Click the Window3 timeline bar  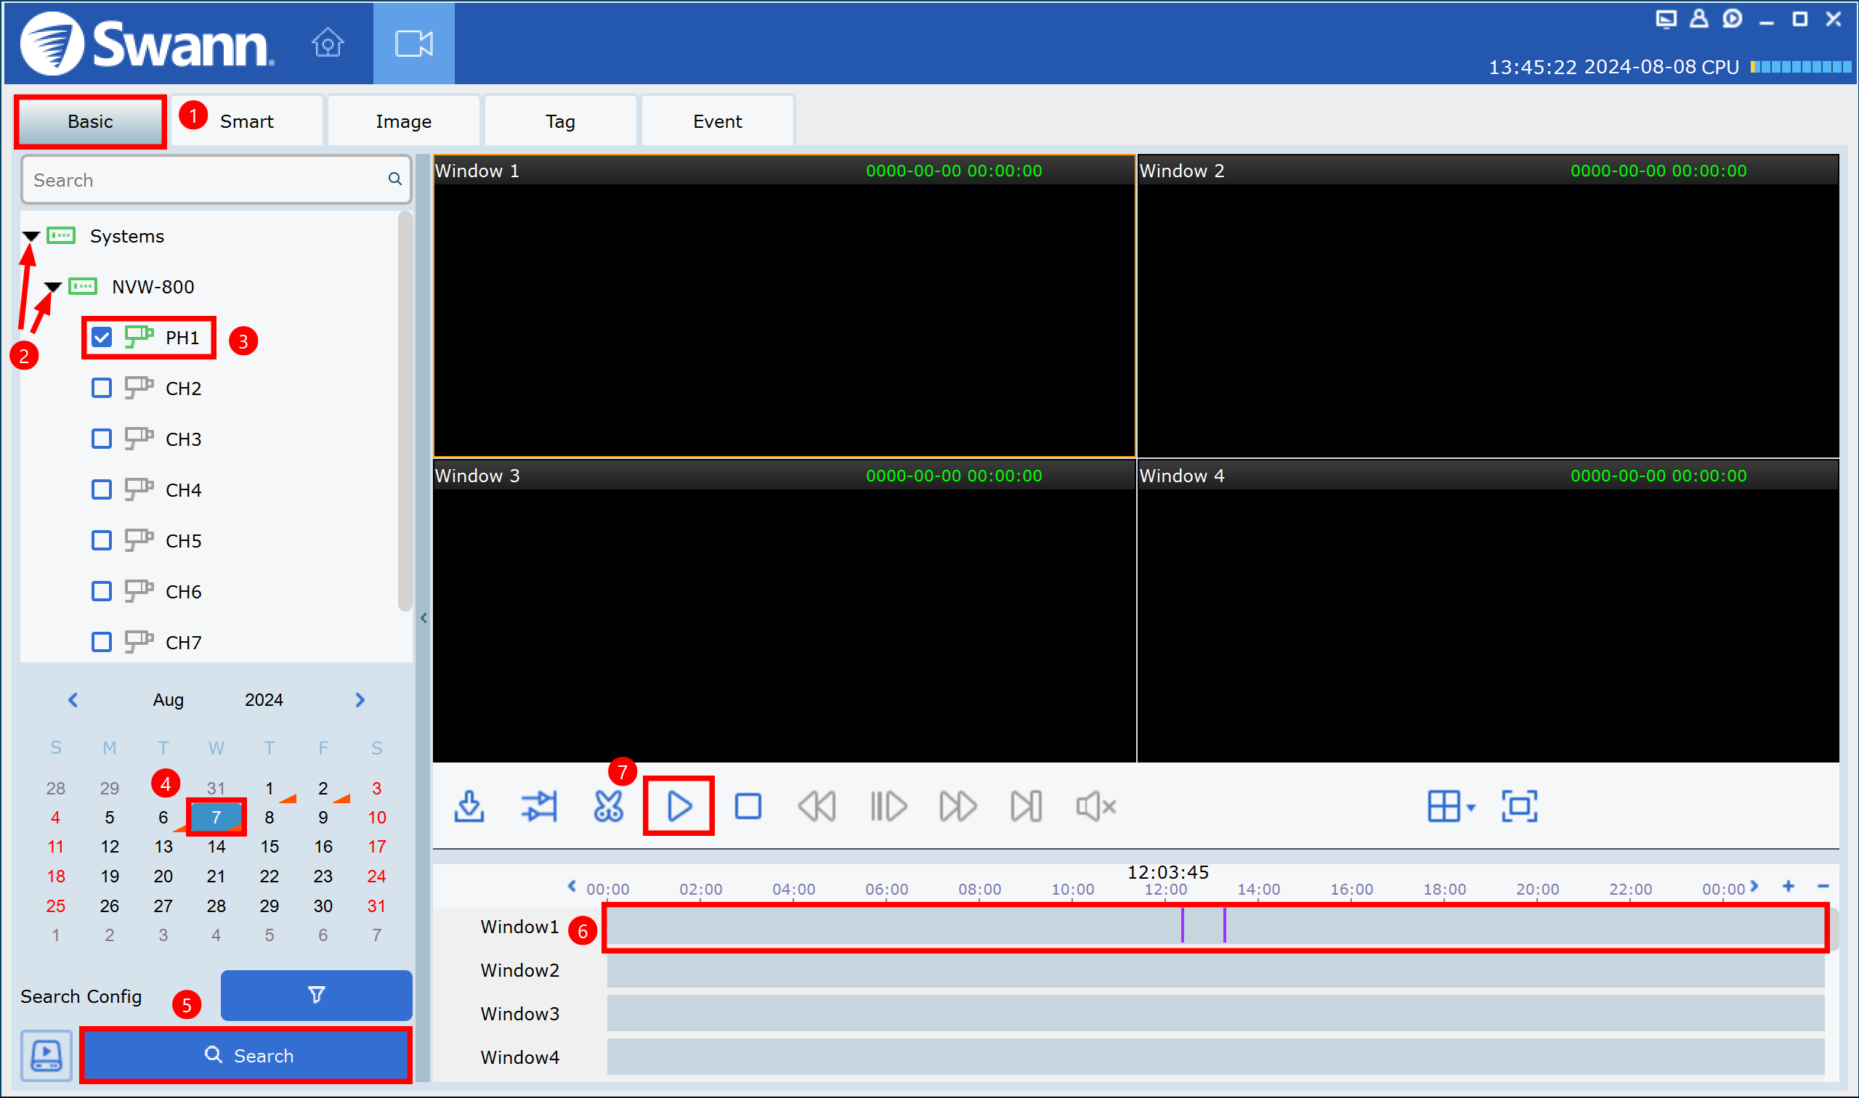point(1216,1014)
